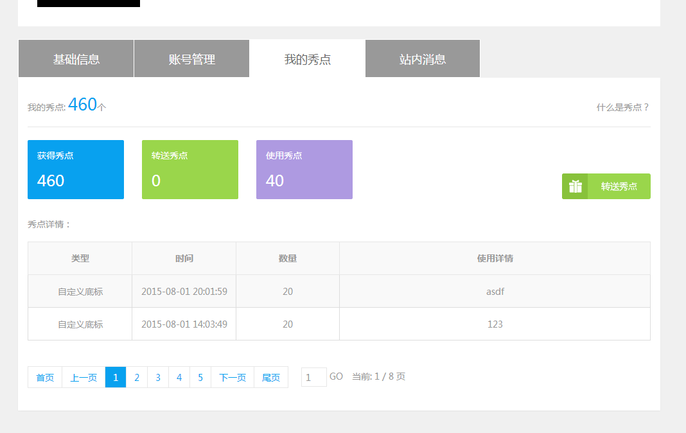The image size is (686, 433).
Task: Select the purple 使用秀点 card showing 40
Action: tap(304, 169)
